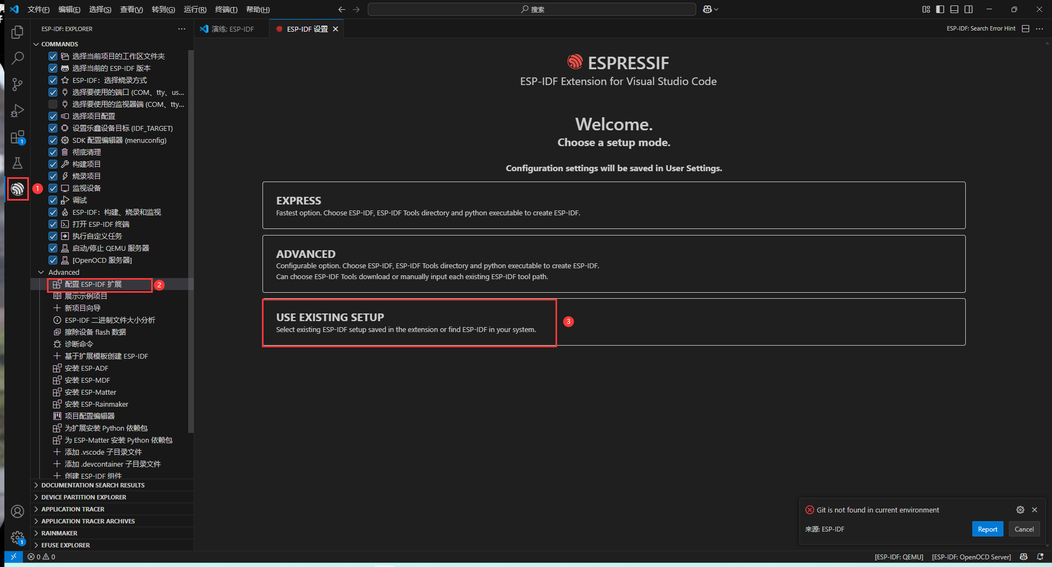Open the 终端(T) menu
This screenshot has width=1052, height=567.
coord(226,9)
